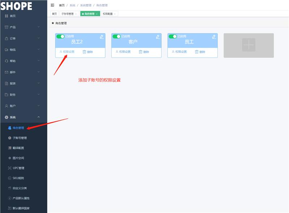Viewport: 289px width, 213px height.
Task: Close the 角色管理 page tab
Action: click(x=97, y=14)
